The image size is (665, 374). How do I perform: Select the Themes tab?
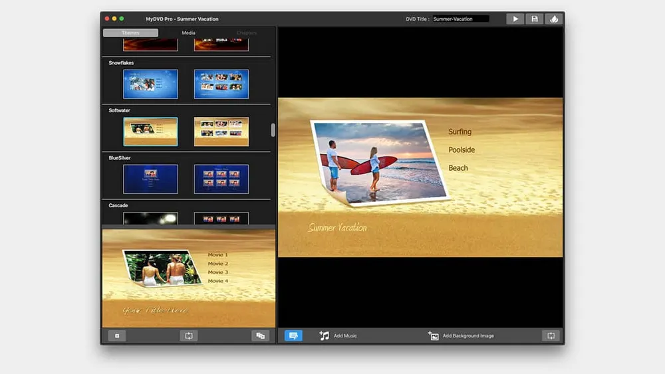pyautogui.click(x=130, y=33)
